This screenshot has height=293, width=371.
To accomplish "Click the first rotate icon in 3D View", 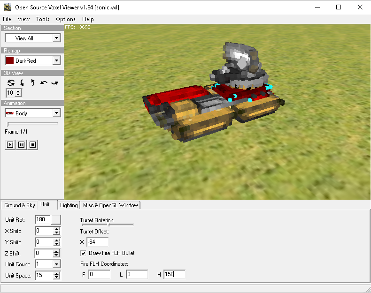I will pos(11,83).
